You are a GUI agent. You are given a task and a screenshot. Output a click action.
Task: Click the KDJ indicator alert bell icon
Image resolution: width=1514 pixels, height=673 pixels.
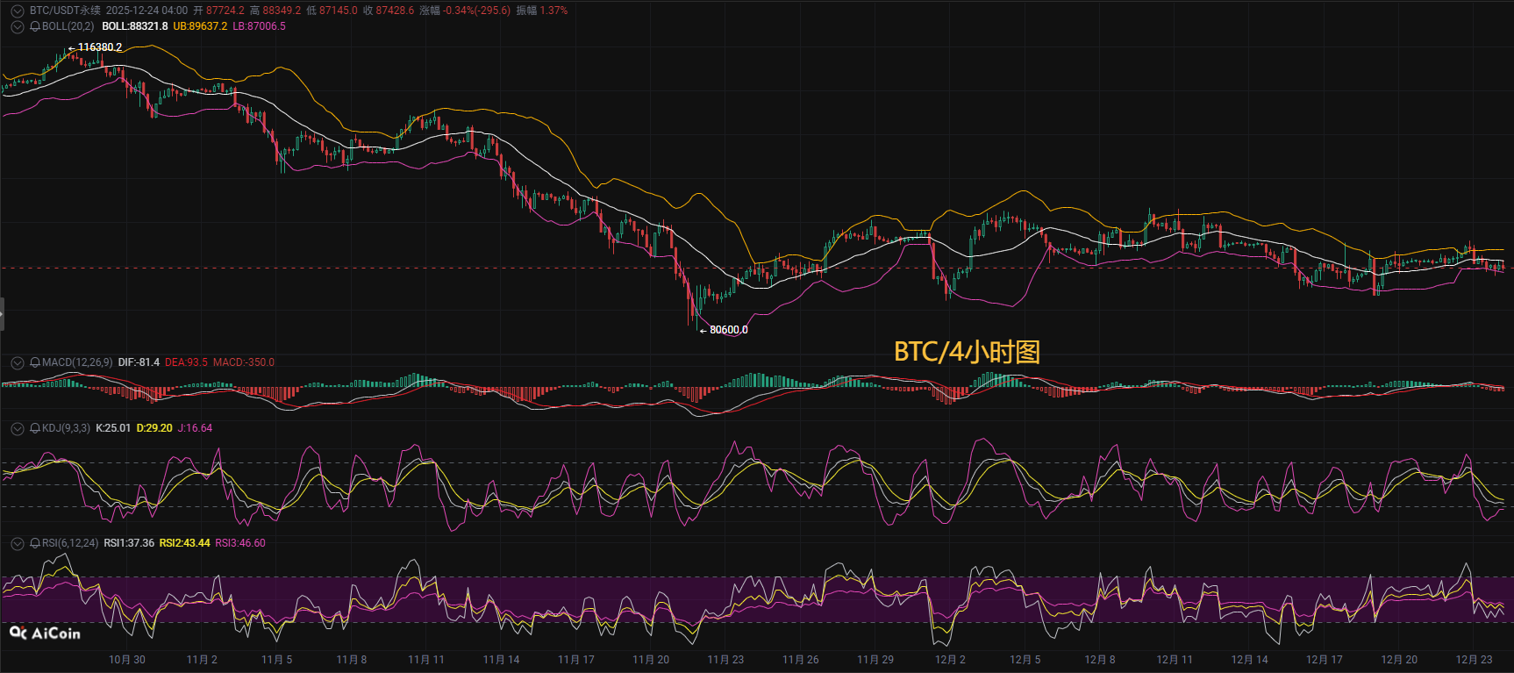pyautogui.click(x=35, y=428)
